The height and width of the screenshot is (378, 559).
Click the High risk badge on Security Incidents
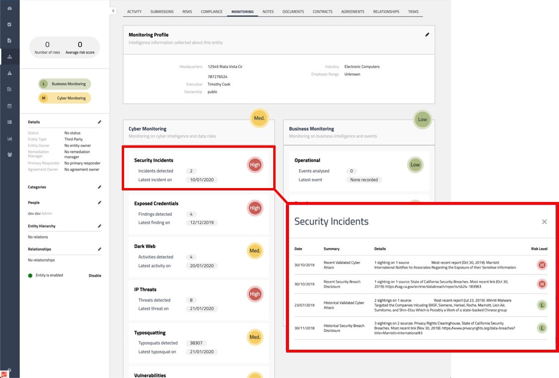255,165
